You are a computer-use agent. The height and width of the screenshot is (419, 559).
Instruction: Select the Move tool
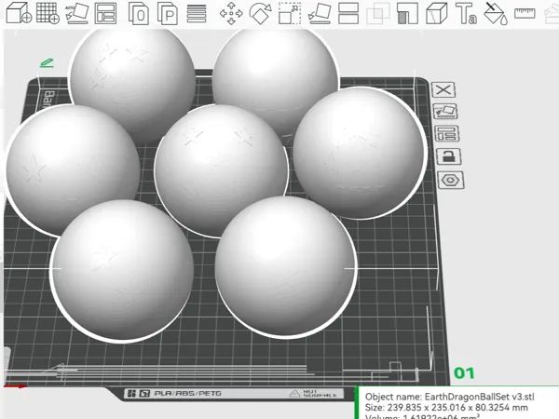point(231,14)
